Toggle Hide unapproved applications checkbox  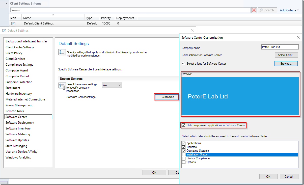[x=184, y=125]
